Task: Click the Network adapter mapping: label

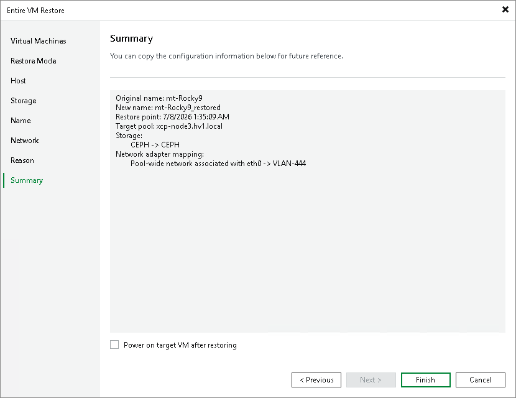Action: coord(160,154)
